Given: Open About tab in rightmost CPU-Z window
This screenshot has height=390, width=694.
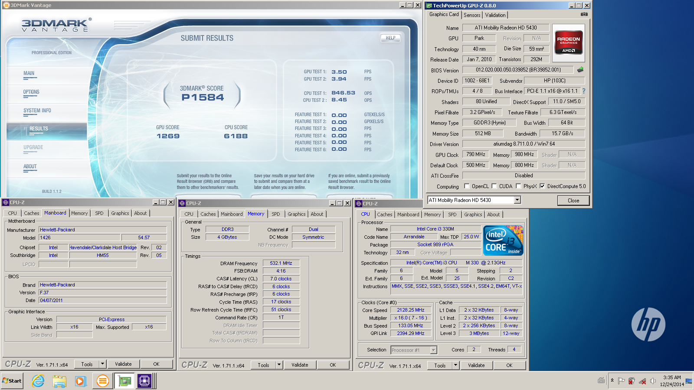Looking at the screenshot, I should click(494, 214).
